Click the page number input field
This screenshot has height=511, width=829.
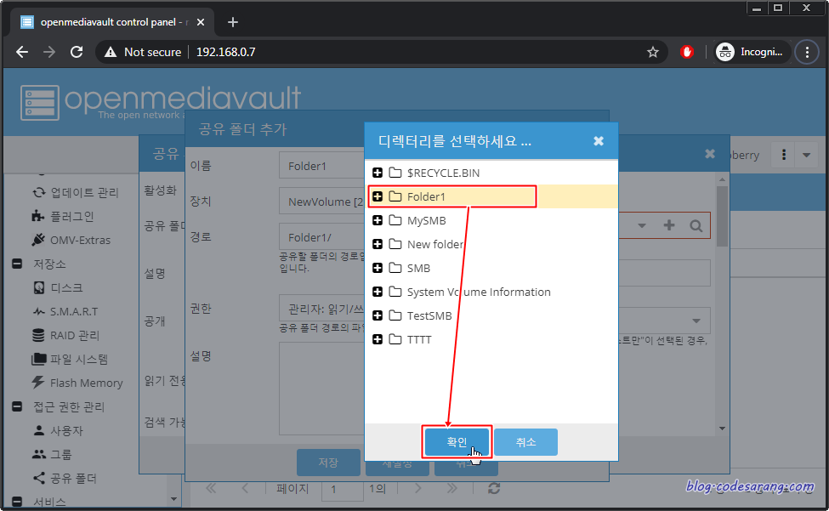tap(343, 489)
